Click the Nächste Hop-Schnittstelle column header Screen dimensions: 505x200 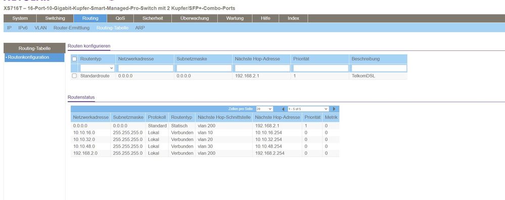[224, 117]
